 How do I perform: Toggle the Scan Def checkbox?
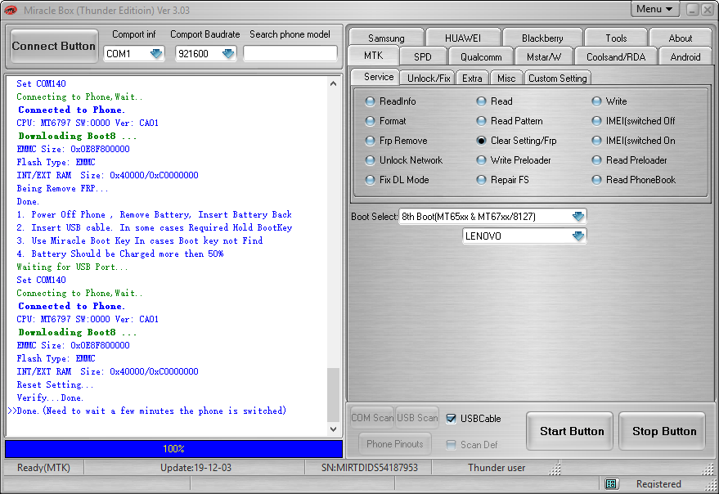coord(452,444)
